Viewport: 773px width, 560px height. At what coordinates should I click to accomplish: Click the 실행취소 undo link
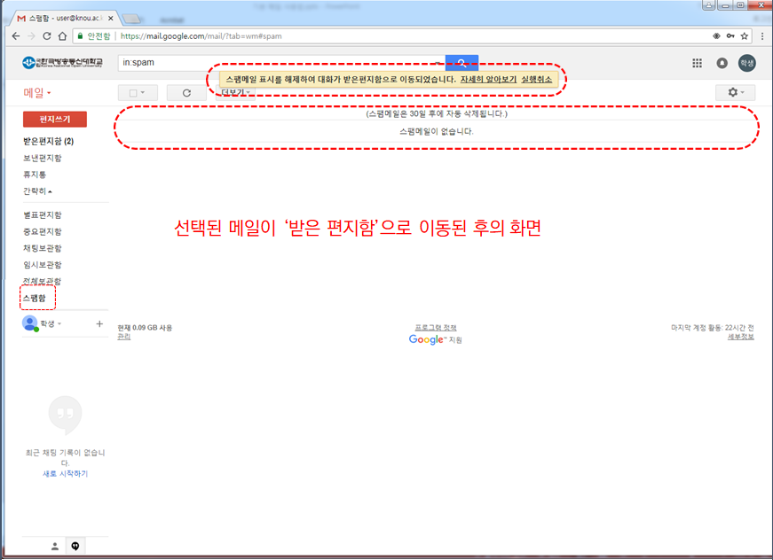click(x=537, y=79)
